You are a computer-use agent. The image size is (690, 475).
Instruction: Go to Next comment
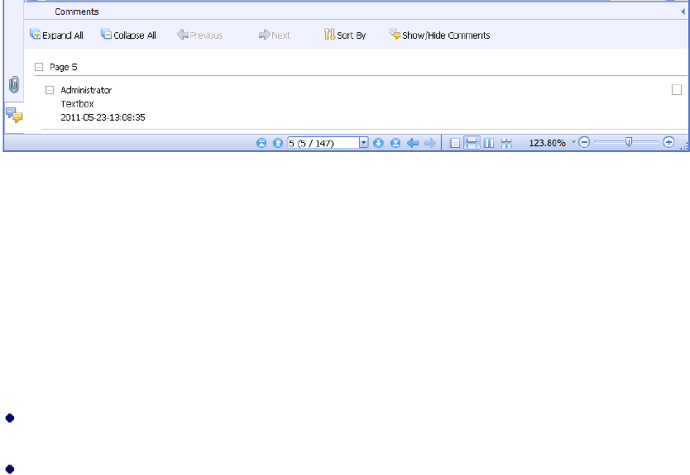pos(275,35)
